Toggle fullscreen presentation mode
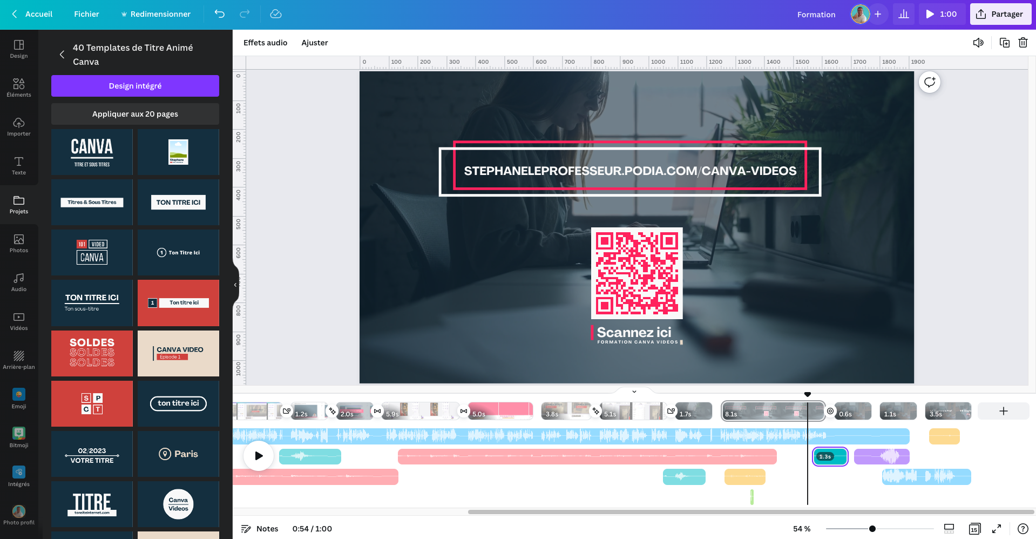The width and height of the screenshot is (1036, 539). tap(997, 529)
